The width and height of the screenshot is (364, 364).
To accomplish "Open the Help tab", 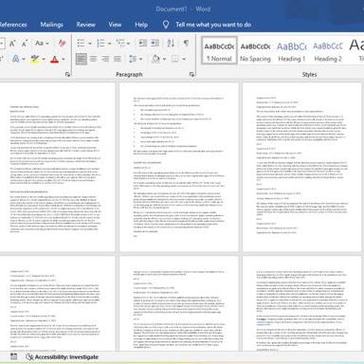I will [x=141, y=25].
